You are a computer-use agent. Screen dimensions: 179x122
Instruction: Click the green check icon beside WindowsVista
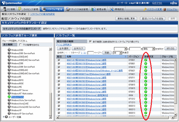coord(9,97)
